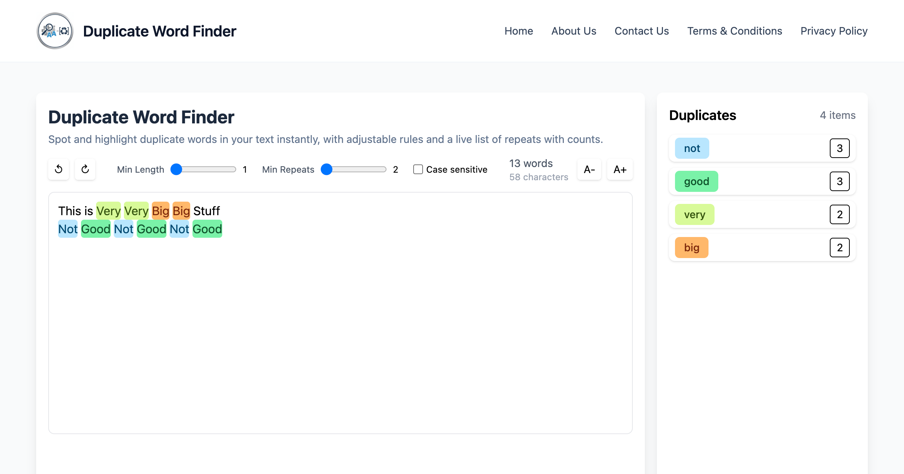Click the Min Length slider handle

pyautogui.click(x=176, y=169)
